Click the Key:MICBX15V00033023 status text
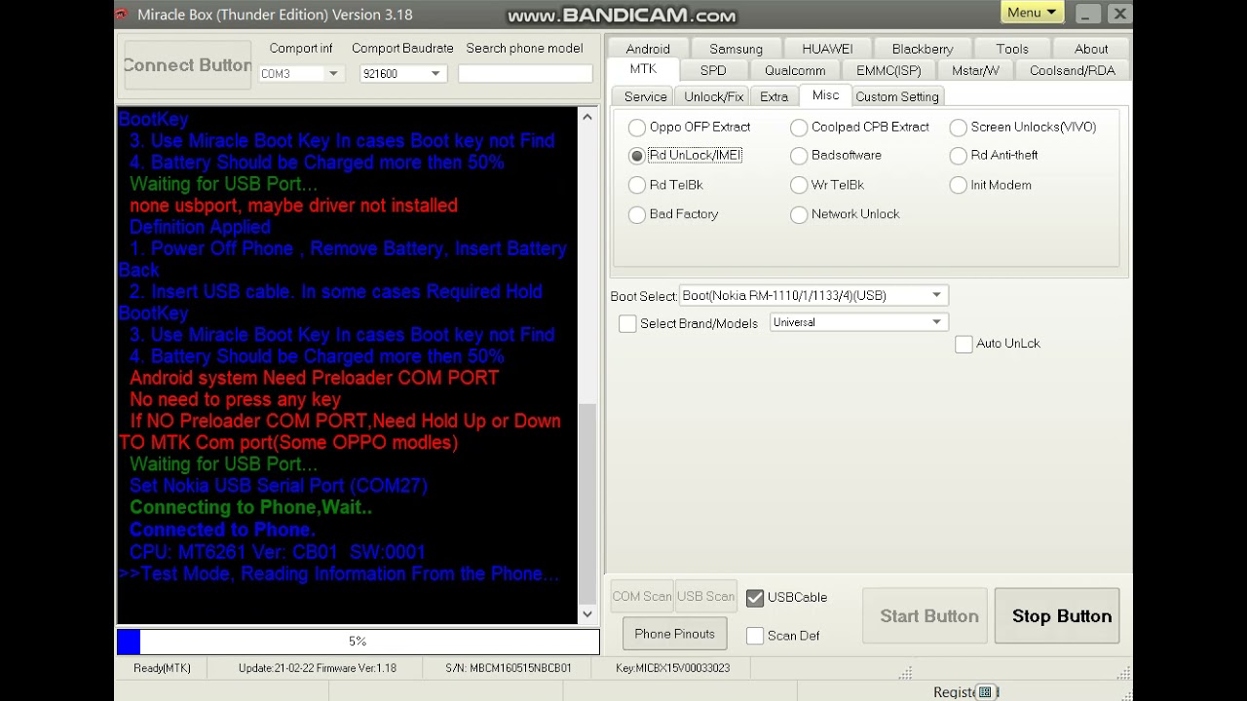Image resolution: width=1247 pixels, height=701 pixels. pos(672,668)
